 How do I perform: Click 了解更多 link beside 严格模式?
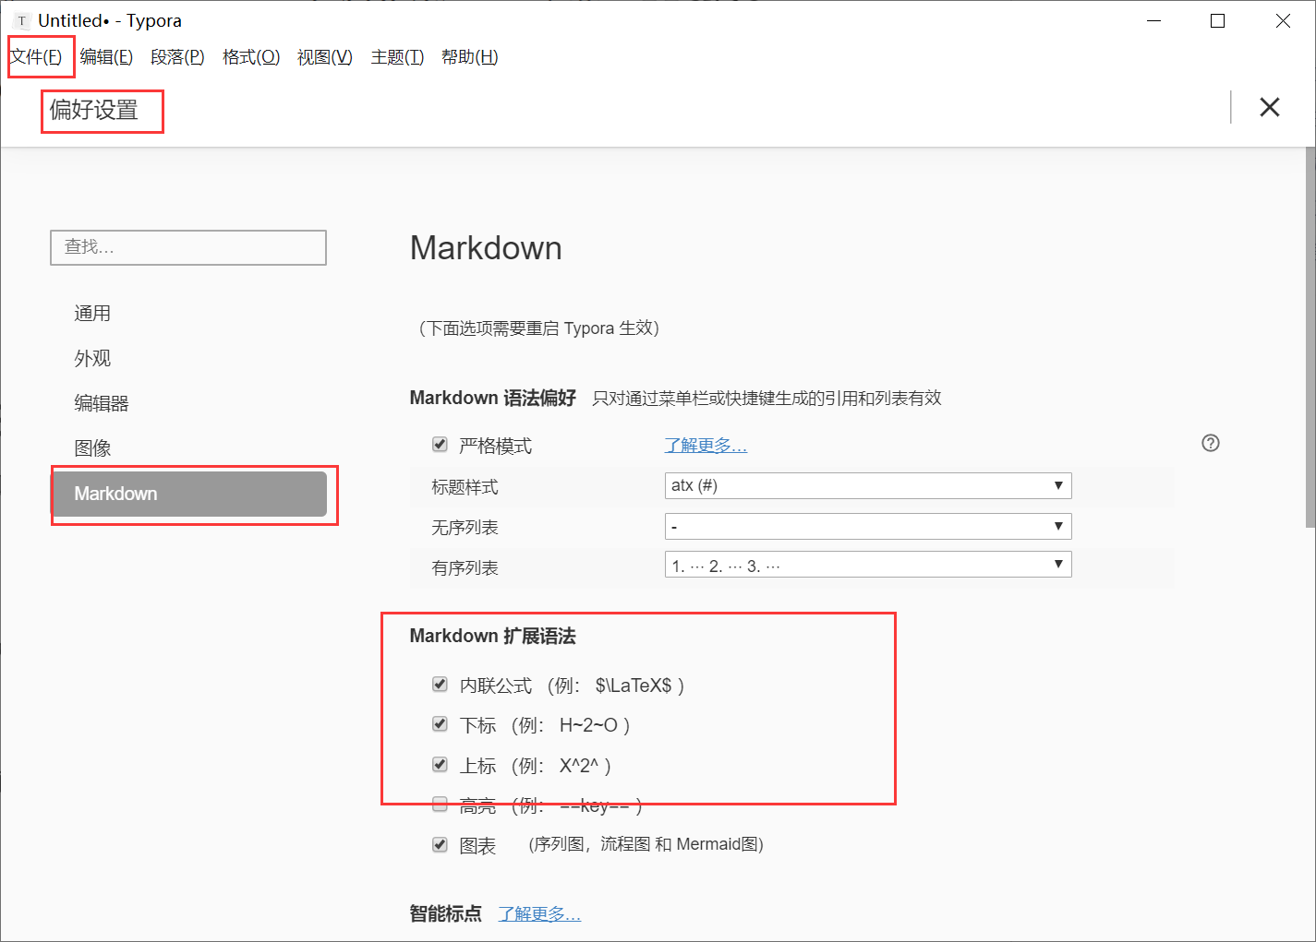point(706,446)
